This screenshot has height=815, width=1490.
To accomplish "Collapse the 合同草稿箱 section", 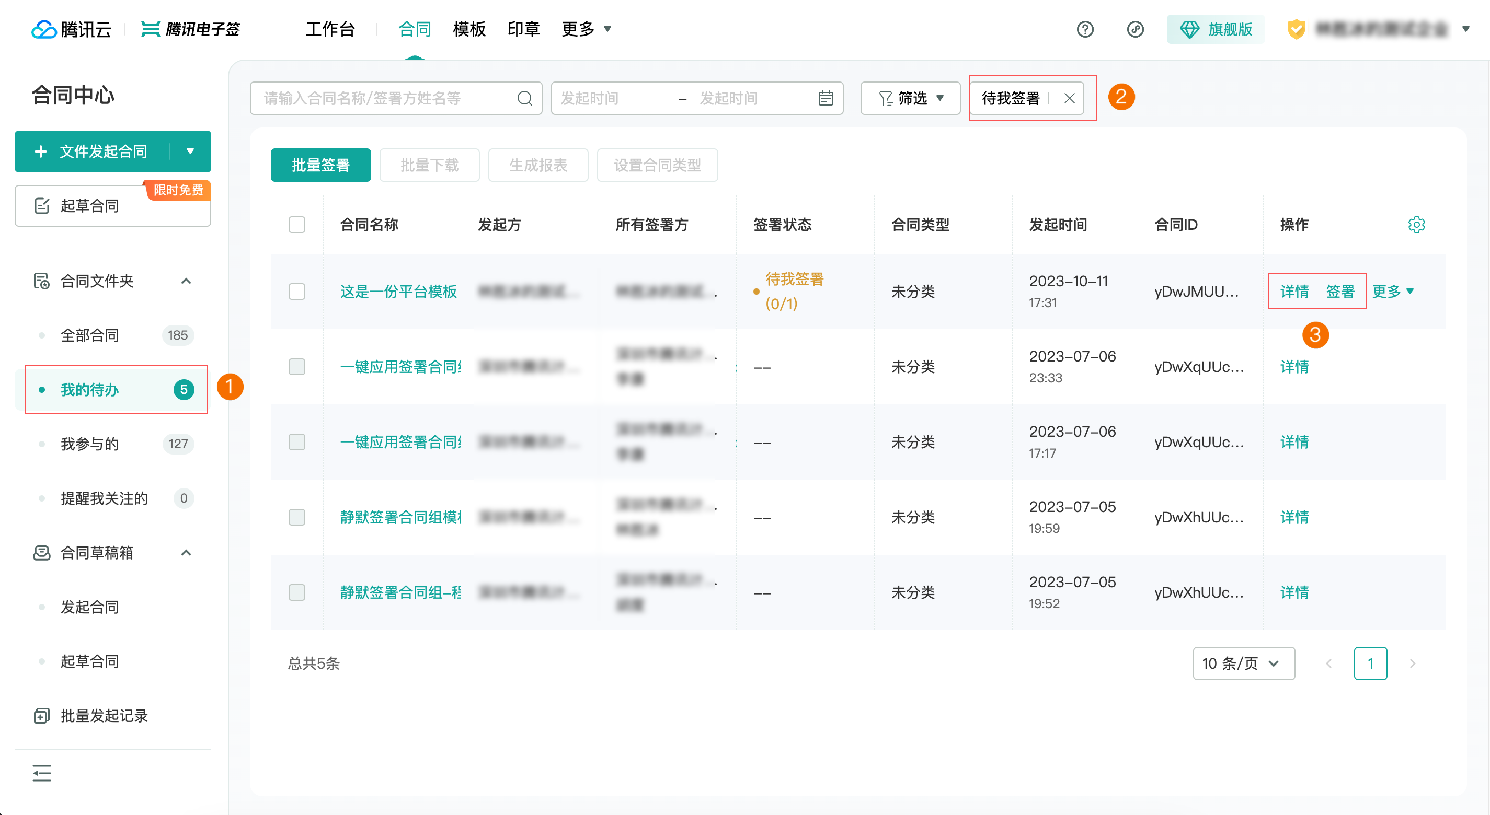I will 186,553.
